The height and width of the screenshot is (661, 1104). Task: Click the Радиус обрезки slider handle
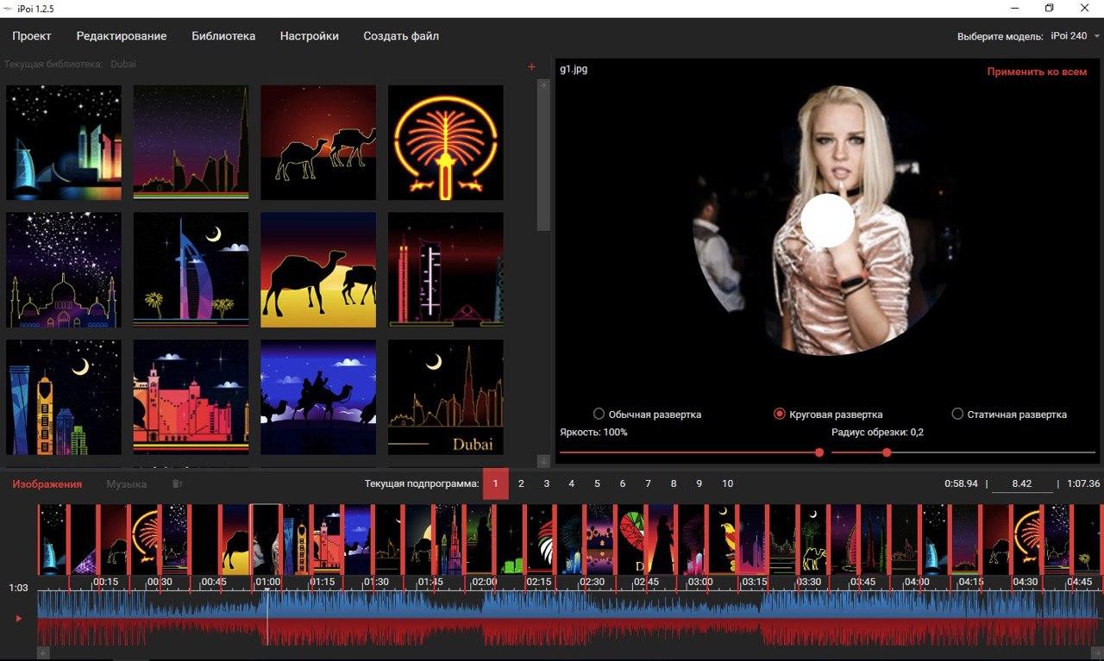[887, 452]
